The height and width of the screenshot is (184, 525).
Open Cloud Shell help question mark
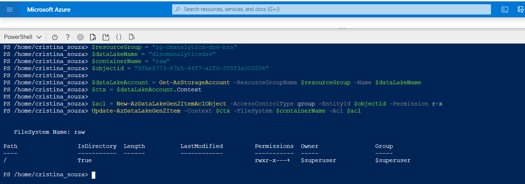click(x=68, y=37)
